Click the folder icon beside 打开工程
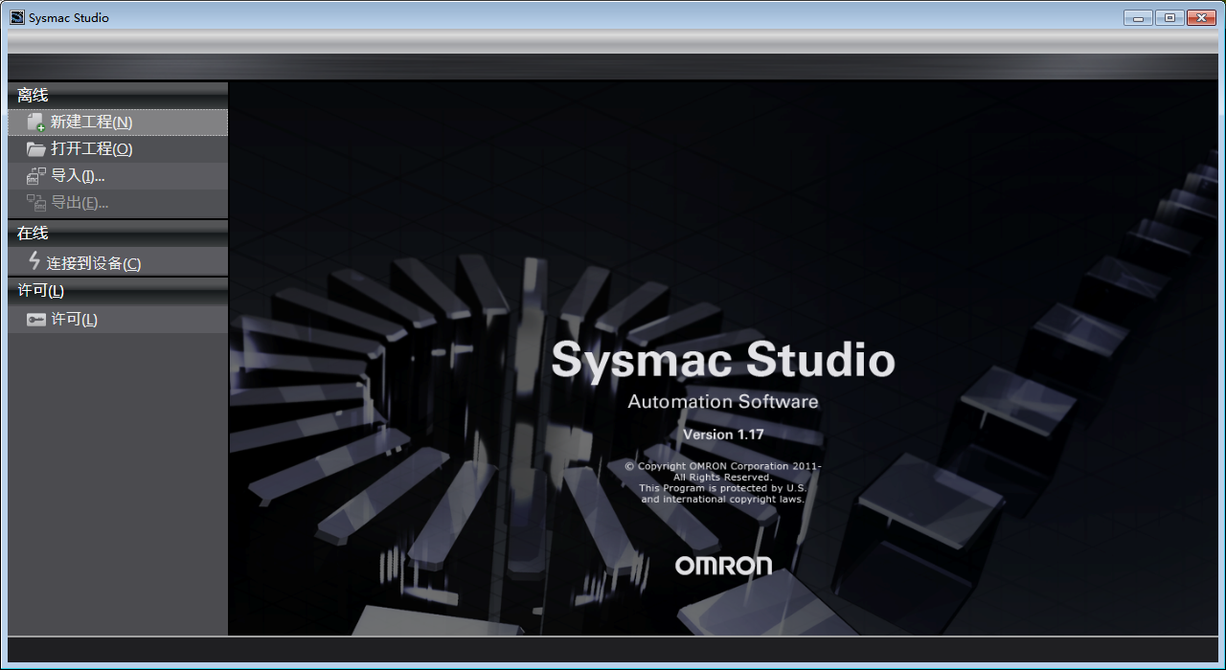The image size is (1226, 670). pos(35,149)
